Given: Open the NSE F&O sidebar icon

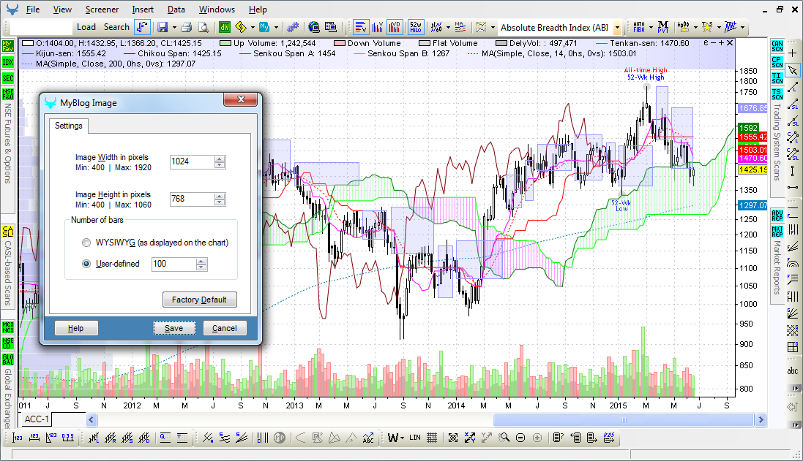Looking at the screenshot, I should click(7, 94).
